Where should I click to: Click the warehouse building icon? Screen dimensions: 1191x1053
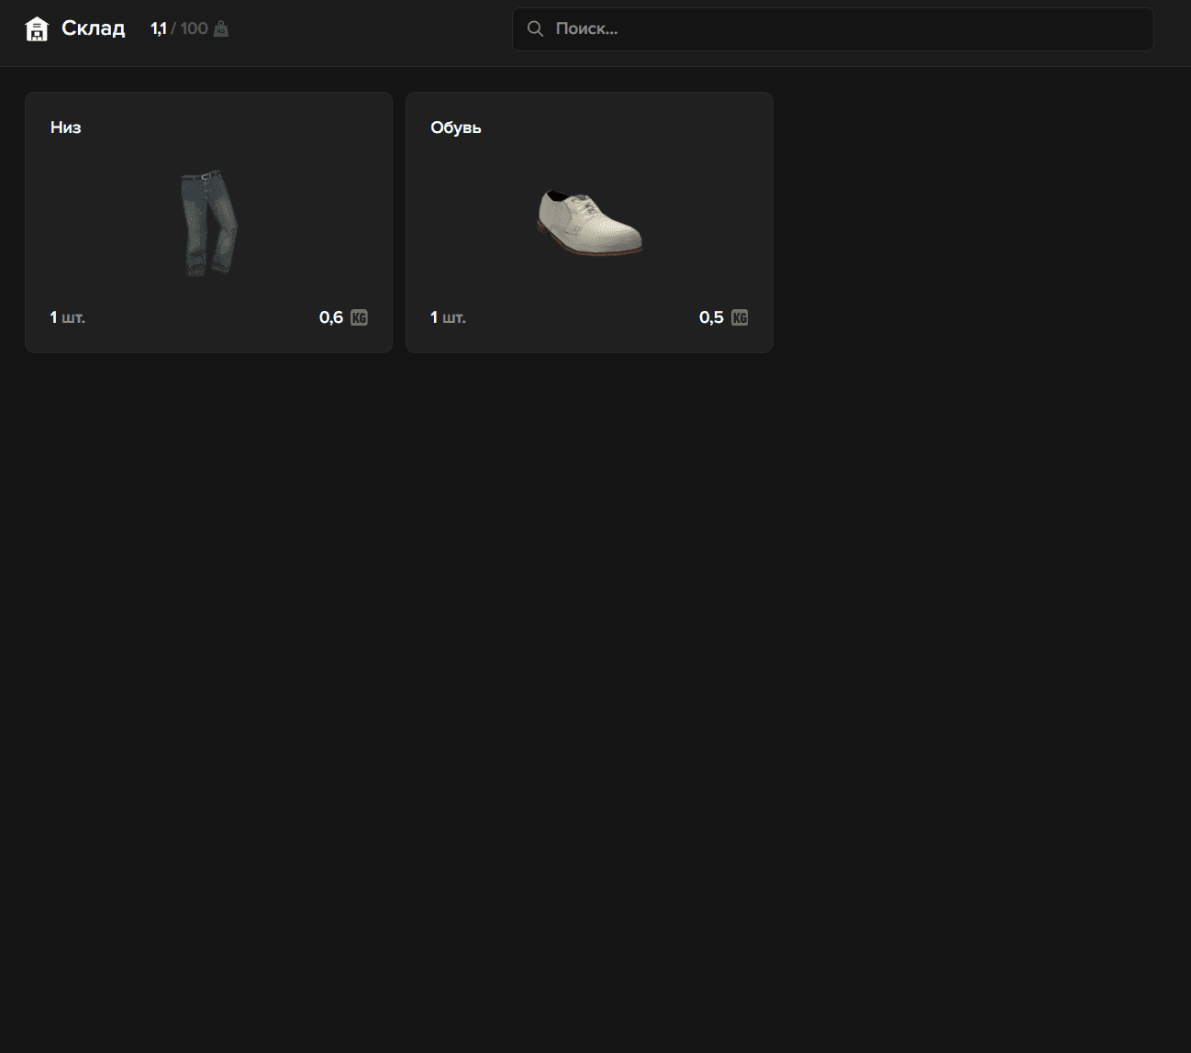click(x=37, y=29)
